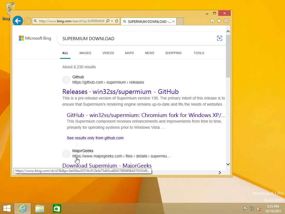Click See results only from github.com
This screenshot has height=214, width=285.
click(x=95, y=138)
